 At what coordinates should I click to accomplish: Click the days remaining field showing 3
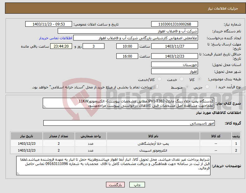pos(94,46)
